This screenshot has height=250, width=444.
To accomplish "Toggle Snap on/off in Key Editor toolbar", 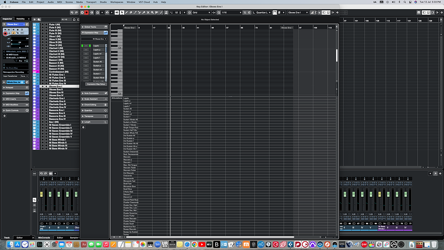I will [190, 12].
